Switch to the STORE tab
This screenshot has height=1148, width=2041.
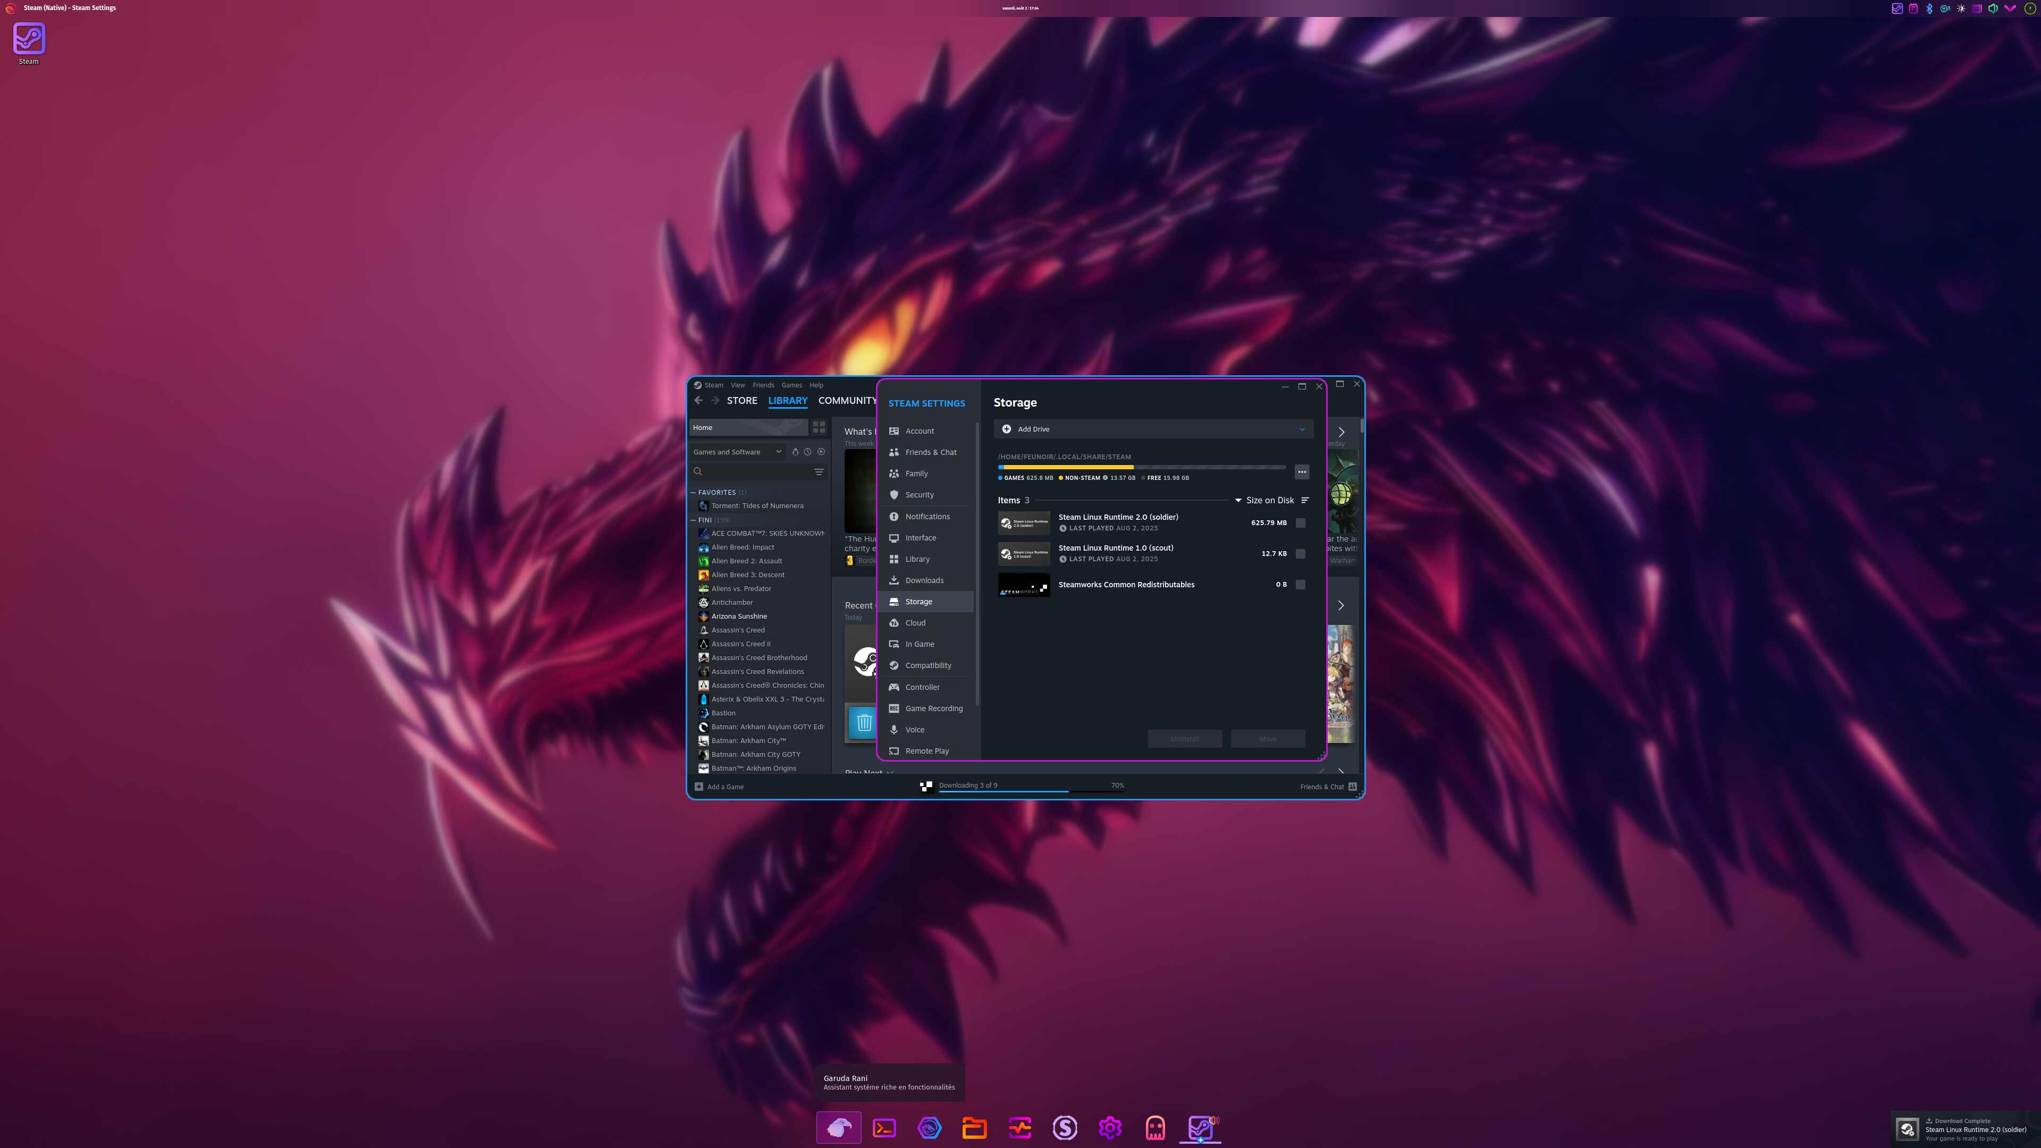pos(741,401)
